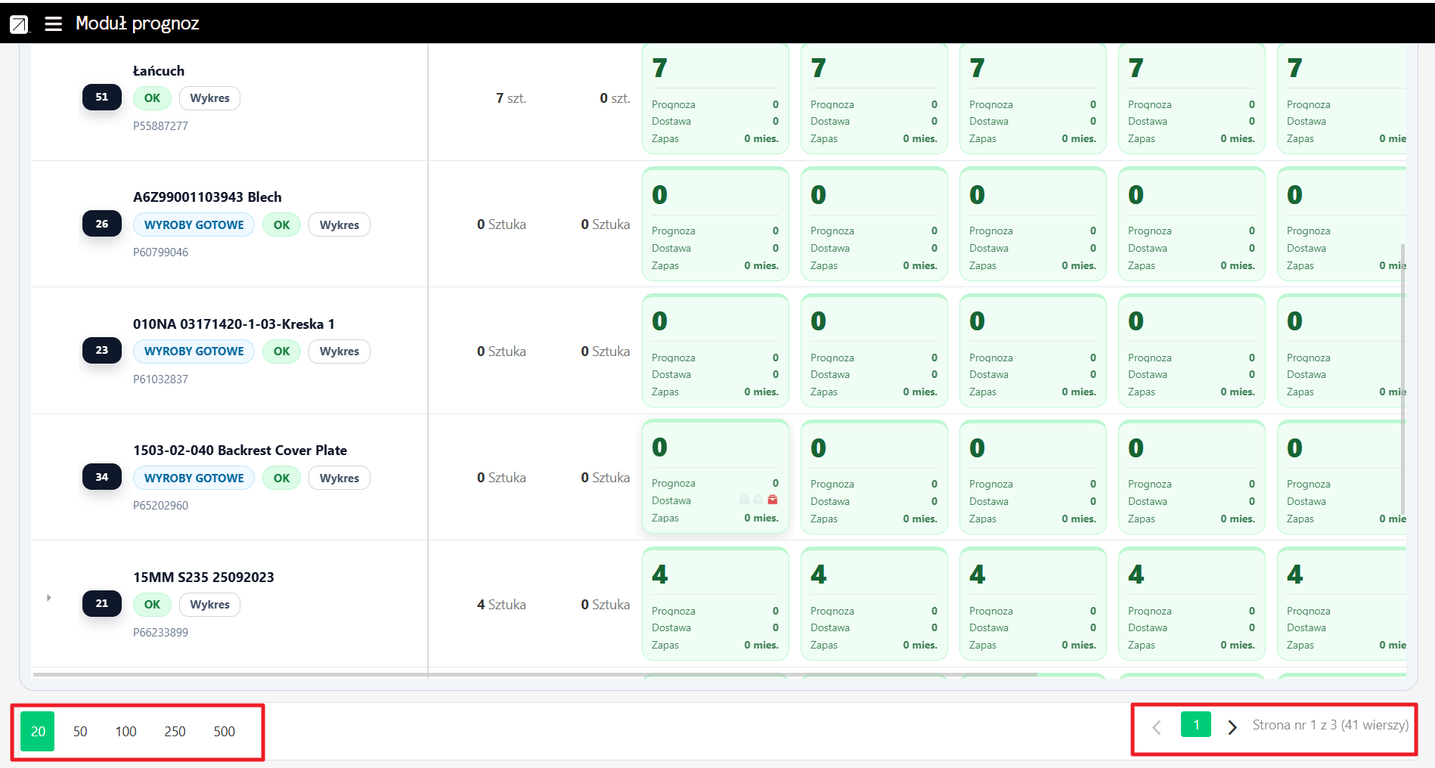The height and width of the screenshot is (768, 1435).
Task: Click product code P55887277
Action: coord(160,126)
